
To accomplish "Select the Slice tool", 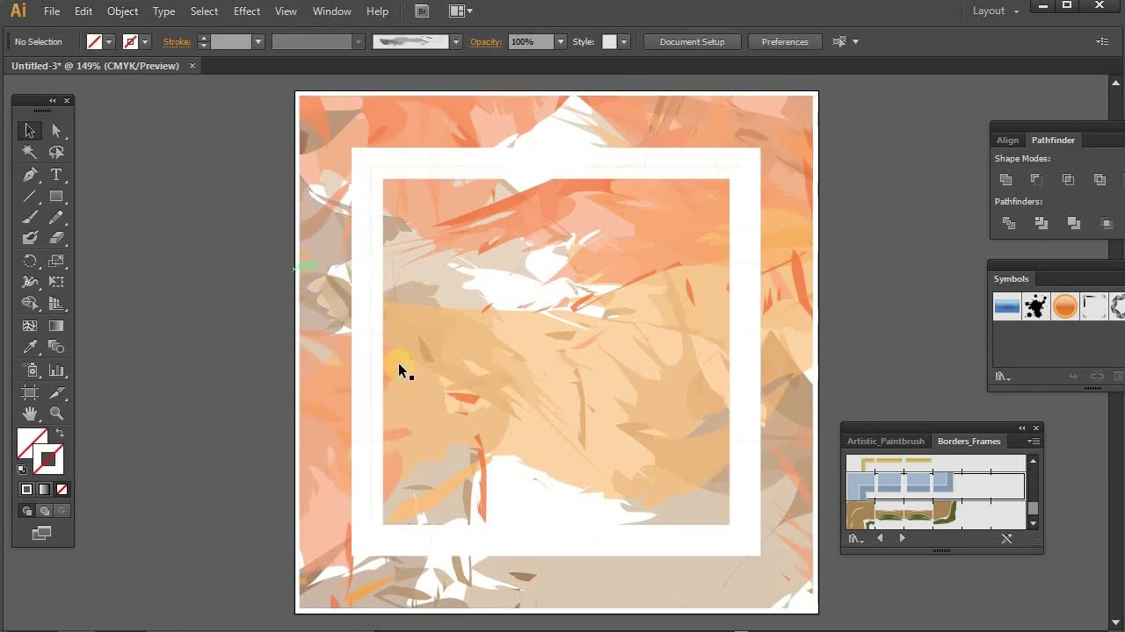I will tap(56, 392).
